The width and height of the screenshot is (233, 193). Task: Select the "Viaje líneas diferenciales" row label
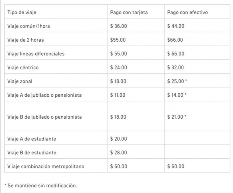pos(36,54)
